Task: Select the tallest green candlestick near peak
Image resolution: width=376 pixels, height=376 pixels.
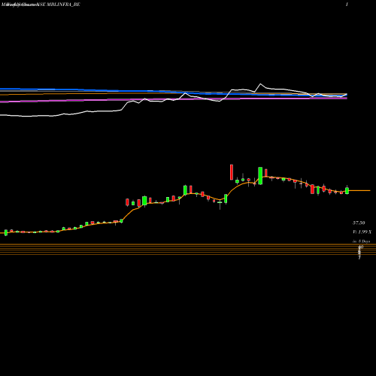Action: [260, 176]
